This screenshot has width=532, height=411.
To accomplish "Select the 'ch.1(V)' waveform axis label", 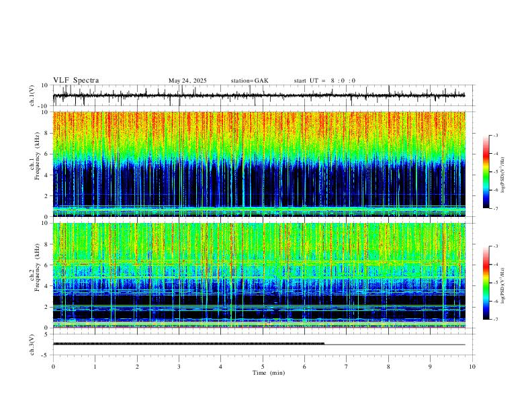I will [32, 95].
